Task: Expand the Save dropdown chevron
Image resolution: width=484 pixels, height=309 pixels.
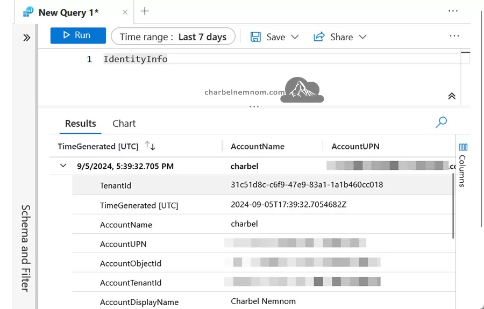Action: (295, 37)
